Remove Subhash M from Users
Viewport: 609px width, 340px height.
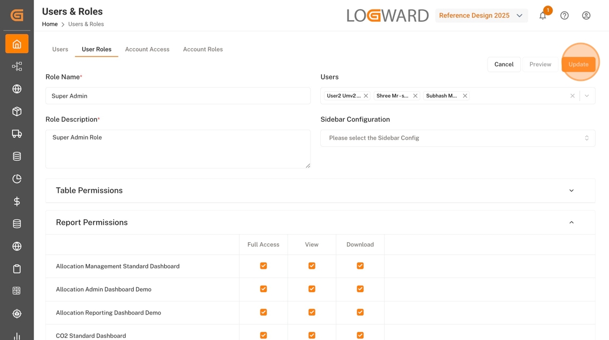click(x=465, y=96)
